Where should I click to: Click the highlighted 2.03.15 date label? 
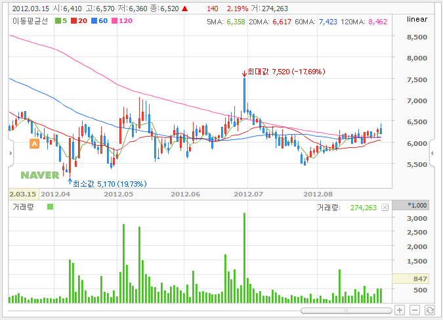click(24, 194)
